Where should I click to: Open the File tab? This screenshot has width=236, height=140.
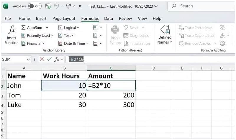click(x=8, y=19)
